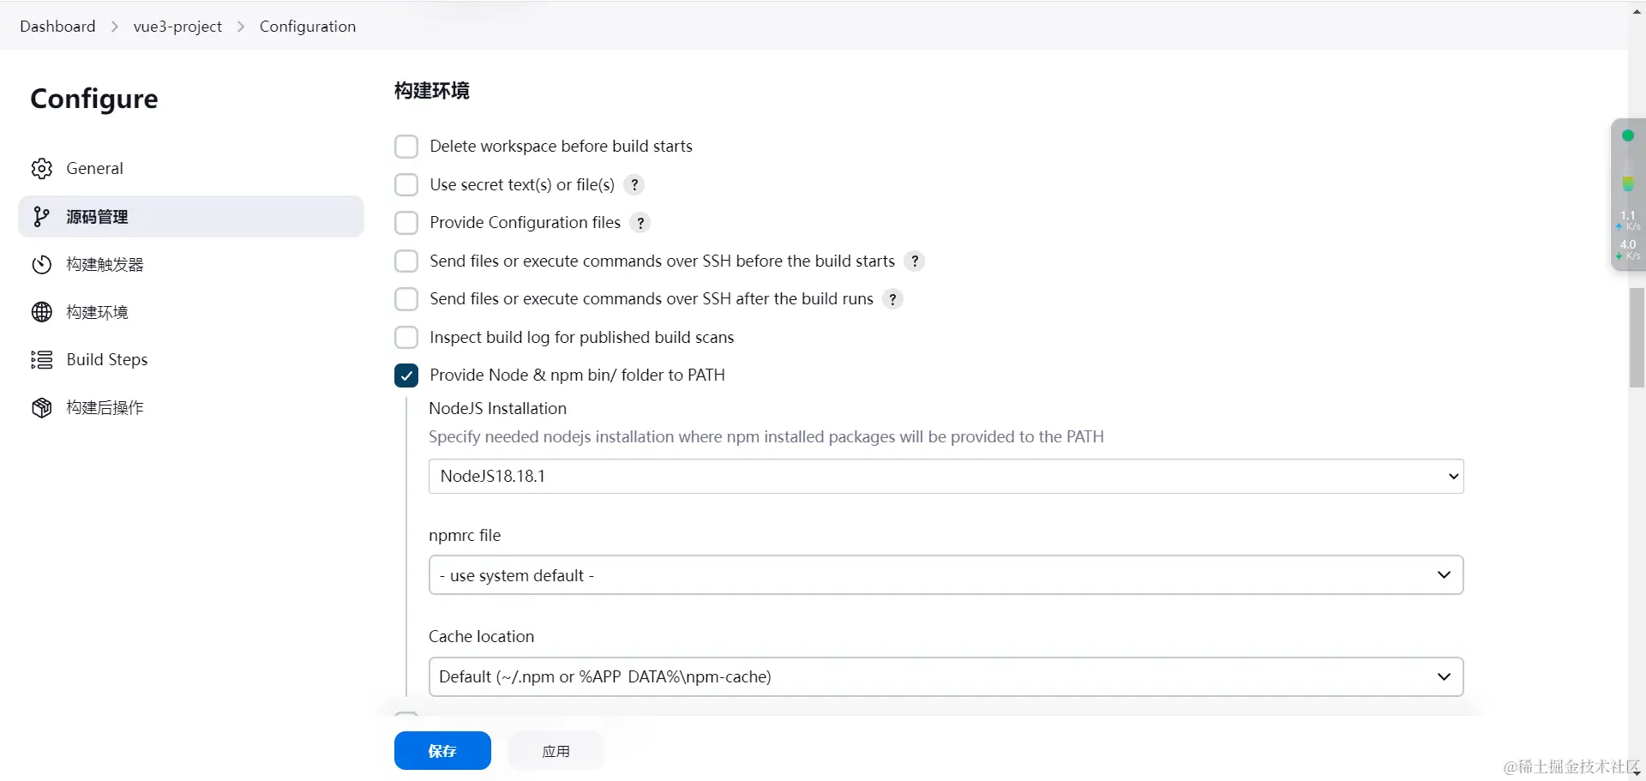Click the vertical page scrollbar thumb
The image size is (1646, 781).
click(1637, 339)
